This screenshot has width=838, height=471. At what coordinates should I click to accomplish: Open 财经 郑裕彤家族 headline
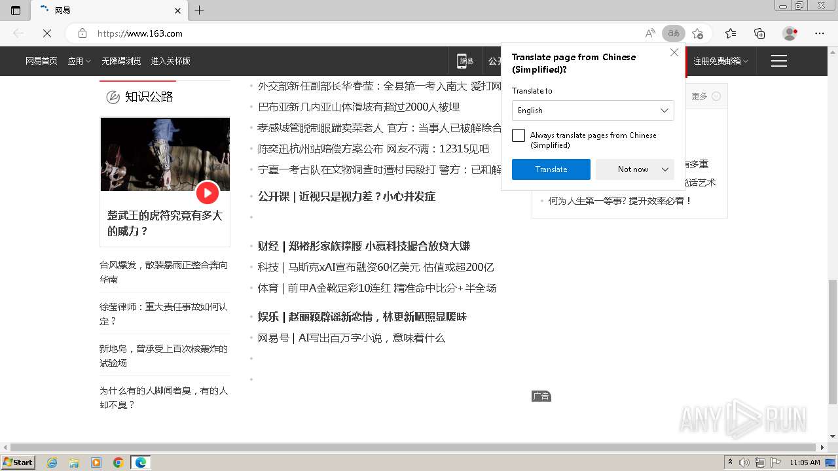coord(364,246)
